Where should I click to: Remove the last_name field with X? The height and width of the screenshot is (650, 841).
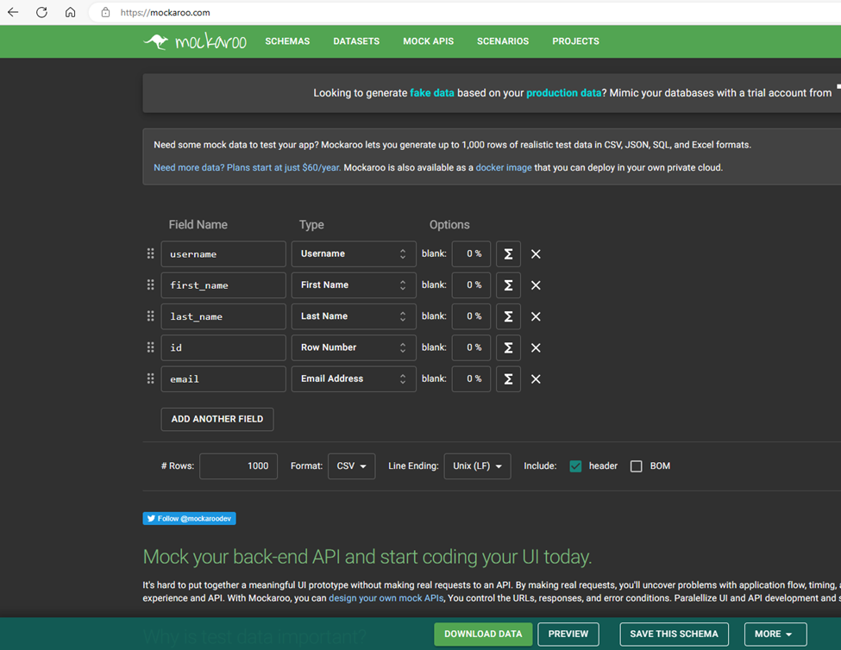pyautogui.click(x=536, y=316)
